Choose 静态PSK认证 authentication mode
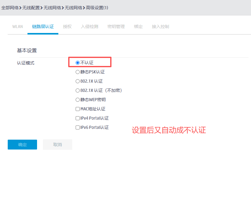 click(x=78, y=72)
